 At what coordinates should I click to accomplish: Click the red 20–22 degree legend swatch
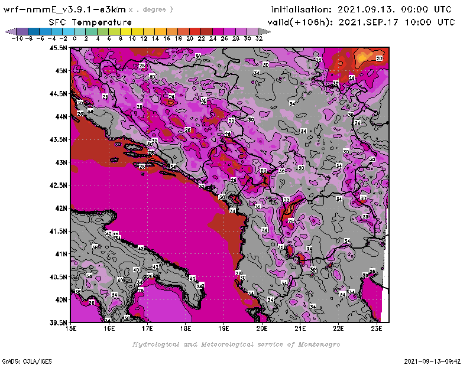pyautogui.click(x=195, y=31)
